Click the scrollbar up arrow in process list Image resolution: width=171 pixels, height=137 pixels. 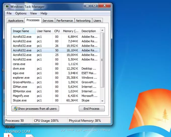[102, 30]
